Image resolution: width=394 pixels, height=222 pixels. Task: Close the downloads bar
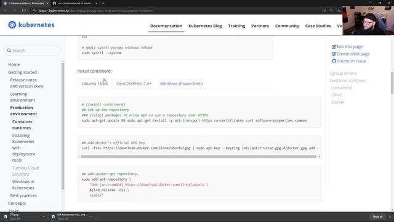coord(390,216)
